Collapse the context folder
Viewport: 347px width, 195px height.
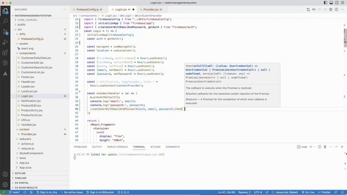pyautogui.click(x=24, y=129)
